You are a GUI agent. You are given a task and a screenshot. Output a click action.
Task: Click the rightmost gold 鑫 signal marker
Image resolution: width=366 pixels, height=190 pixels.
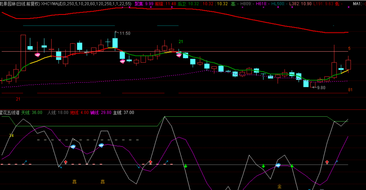tap(103, 181)
